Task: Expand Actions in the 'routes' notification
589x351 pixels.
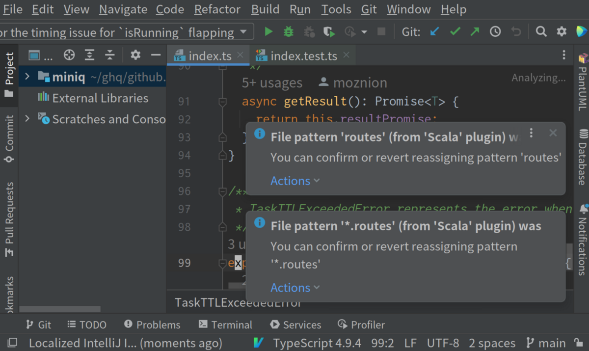Action: tap(295, 181)
